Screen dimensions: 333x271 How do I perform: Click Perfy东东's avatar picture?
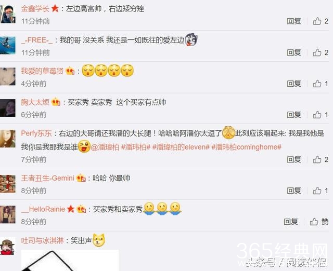coord(8,139)
